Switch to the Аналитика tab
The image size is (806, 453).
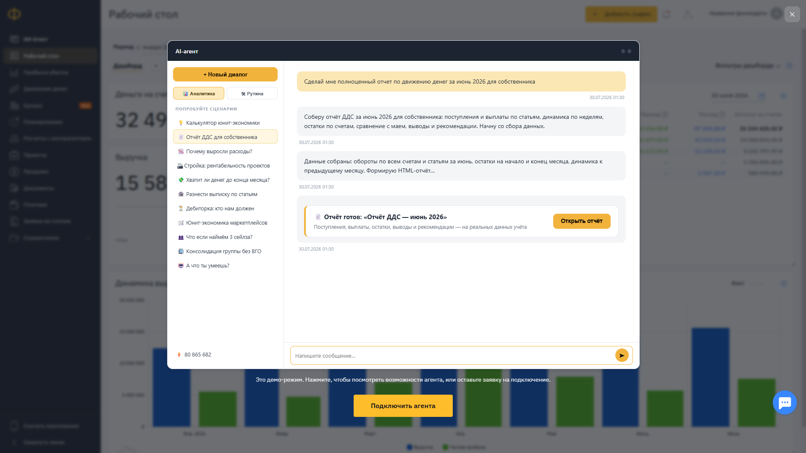tap(199, 93)
